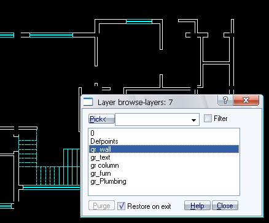Close the Layer browse dialog with X
Viewport: 269px width, 223px height.
246,100
